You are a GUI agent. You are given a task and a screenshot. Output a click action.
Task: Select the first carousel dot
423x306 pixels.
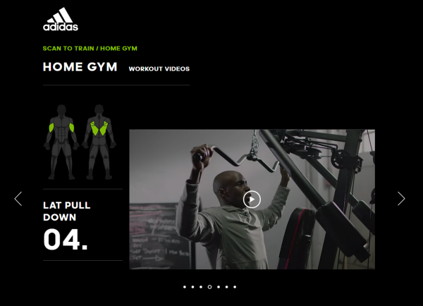[x=185, y=287]
